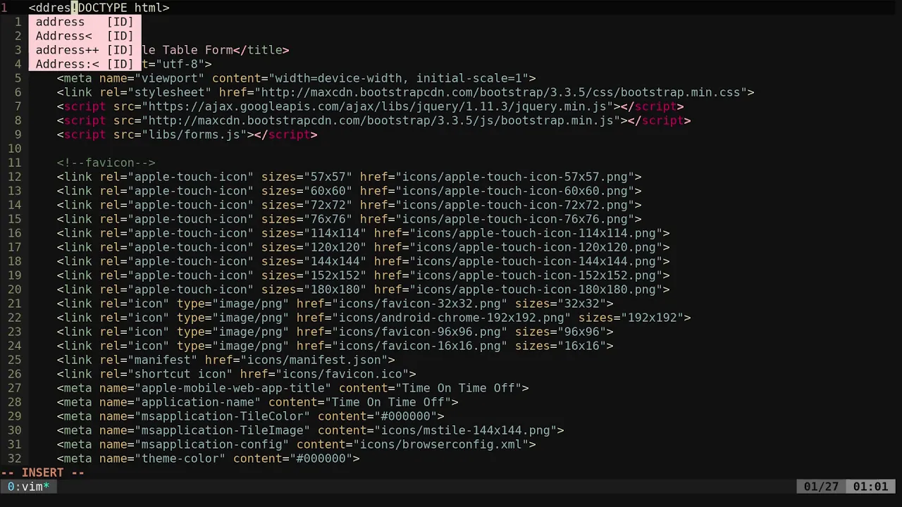Choose the "Address<" autocomplete suggestion
This screenshot has height=507, width=902.
point(85,36)
